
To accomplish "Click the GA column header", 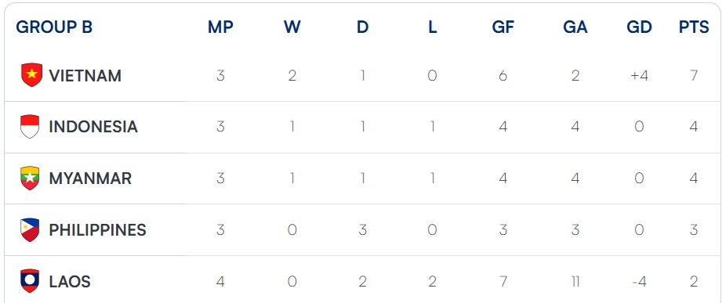I will coord(575,27).
